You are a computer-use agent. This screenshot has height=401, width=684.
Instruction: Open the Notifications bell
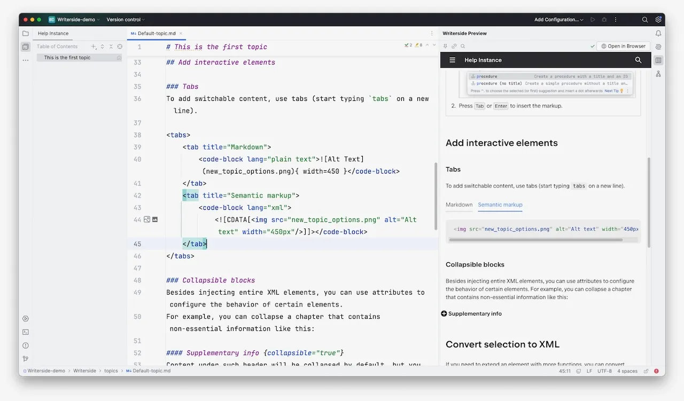coord(658,34)
